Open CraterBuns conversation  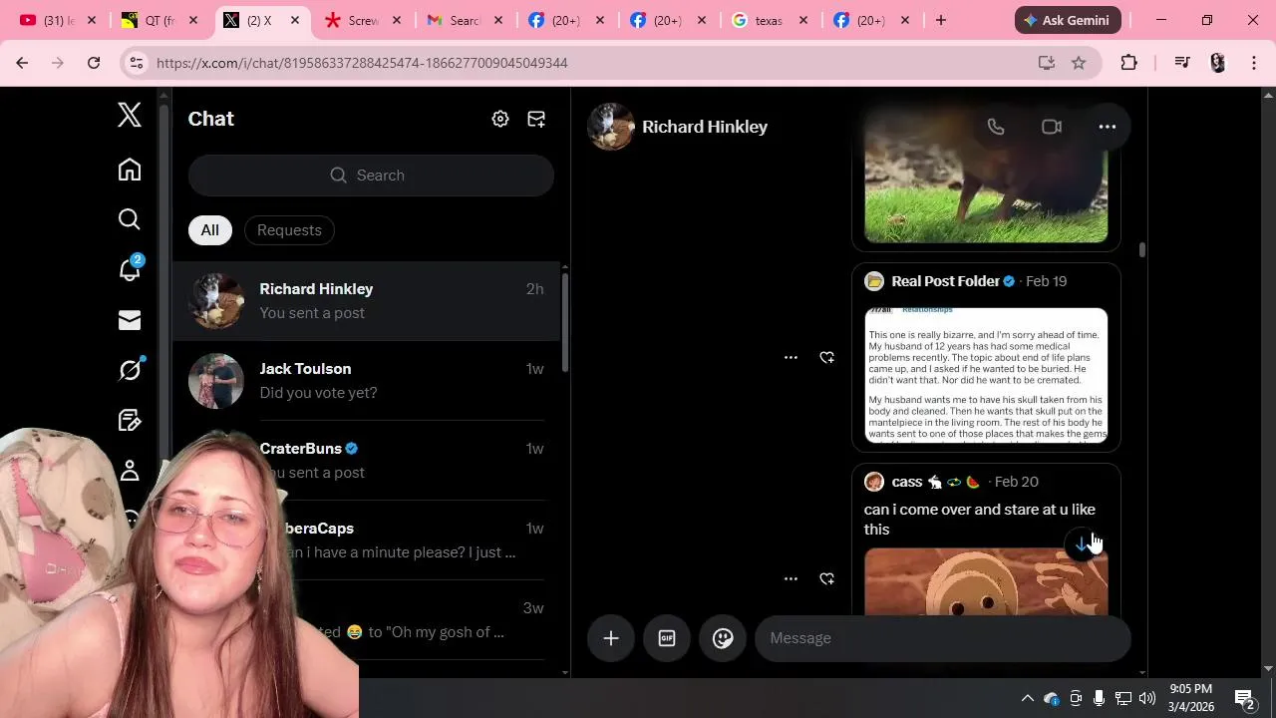[366, 461]
